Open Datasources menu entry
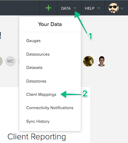Viewport: 128px width, 143px height. pos(38,54)
